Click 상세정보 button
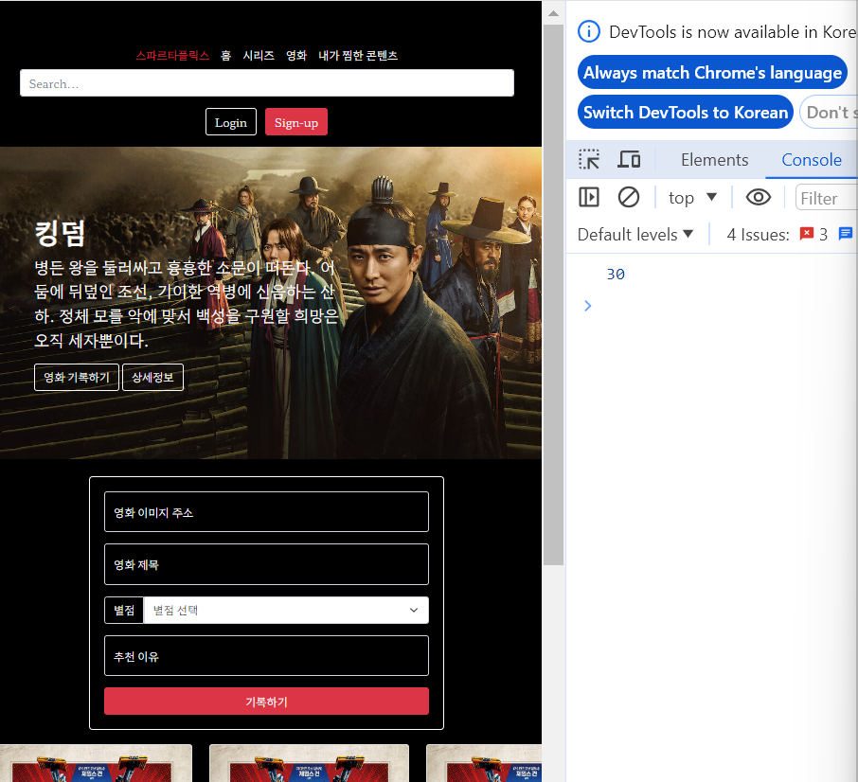 (152, 378)
